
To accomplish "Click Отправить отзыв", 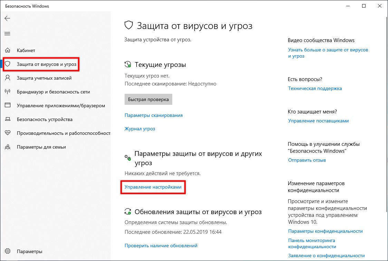I will (x=307, y=160).
